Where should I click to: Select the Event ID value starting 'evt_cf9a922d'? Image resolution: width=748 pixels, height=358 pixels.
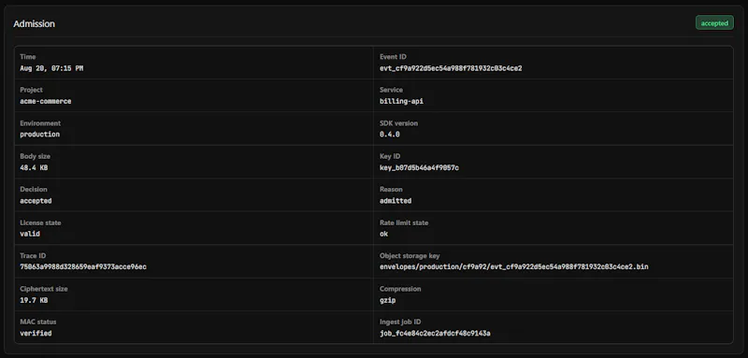pyautogui.click(x=451, y=68)
